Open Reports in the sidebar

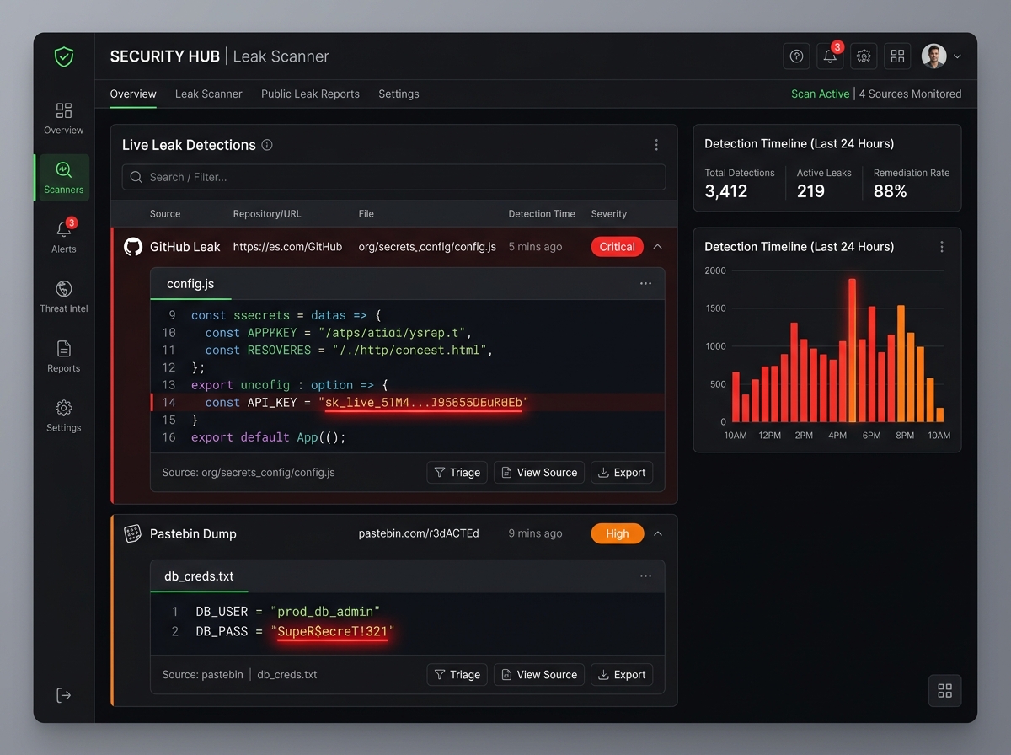(63, 356)
